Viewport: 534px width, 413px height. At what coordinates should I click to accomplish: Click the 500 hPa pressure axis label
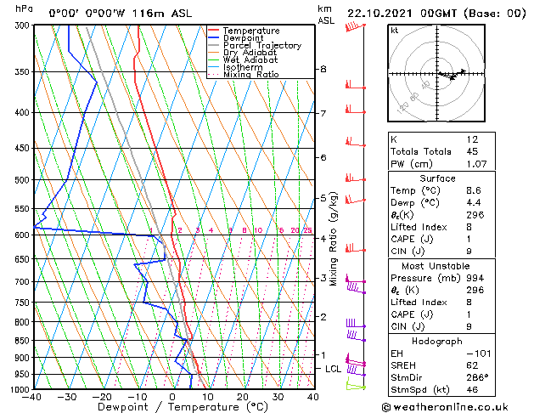[x=22, y=180]
